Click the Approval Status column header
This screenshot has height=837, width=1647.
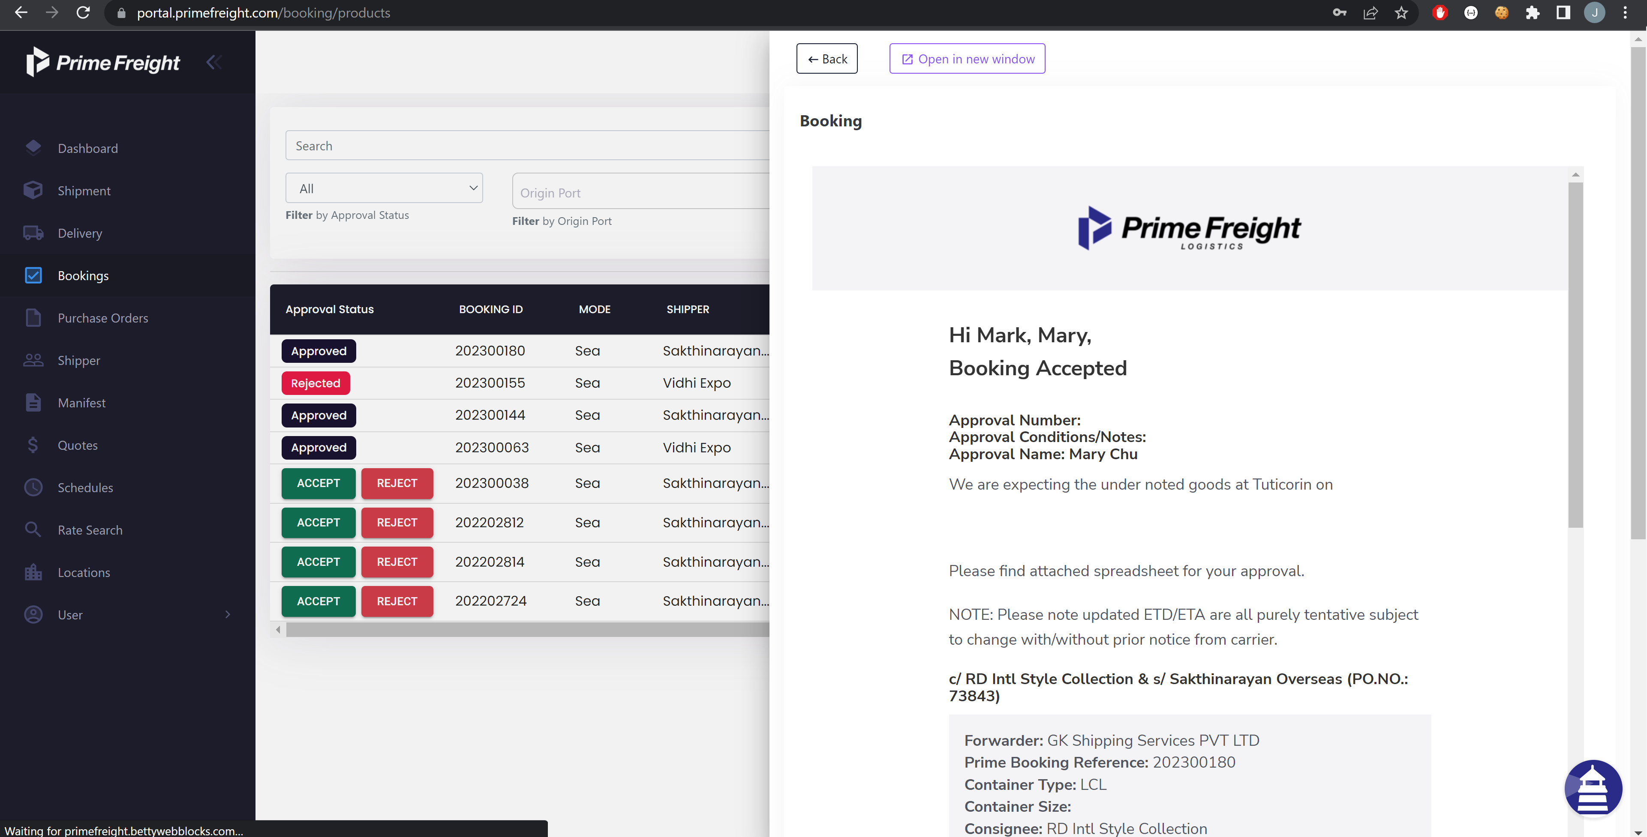(x=329, y=309)
